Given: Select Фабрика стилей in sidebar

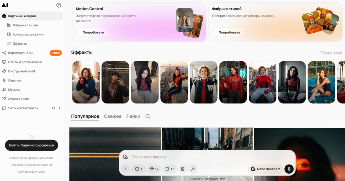Looking at the screenshot, I should click(x=25, y=25).
